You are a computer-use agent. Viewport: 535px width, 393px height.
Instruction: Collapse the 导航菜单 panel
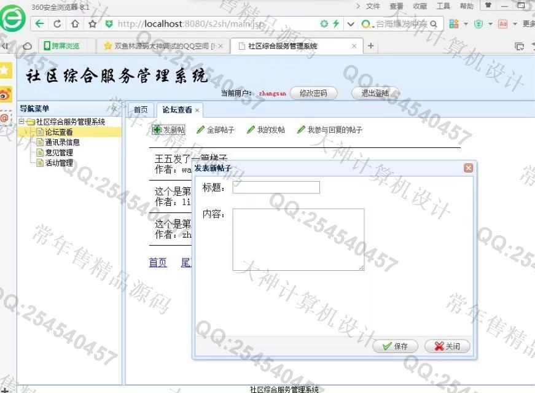114,109
